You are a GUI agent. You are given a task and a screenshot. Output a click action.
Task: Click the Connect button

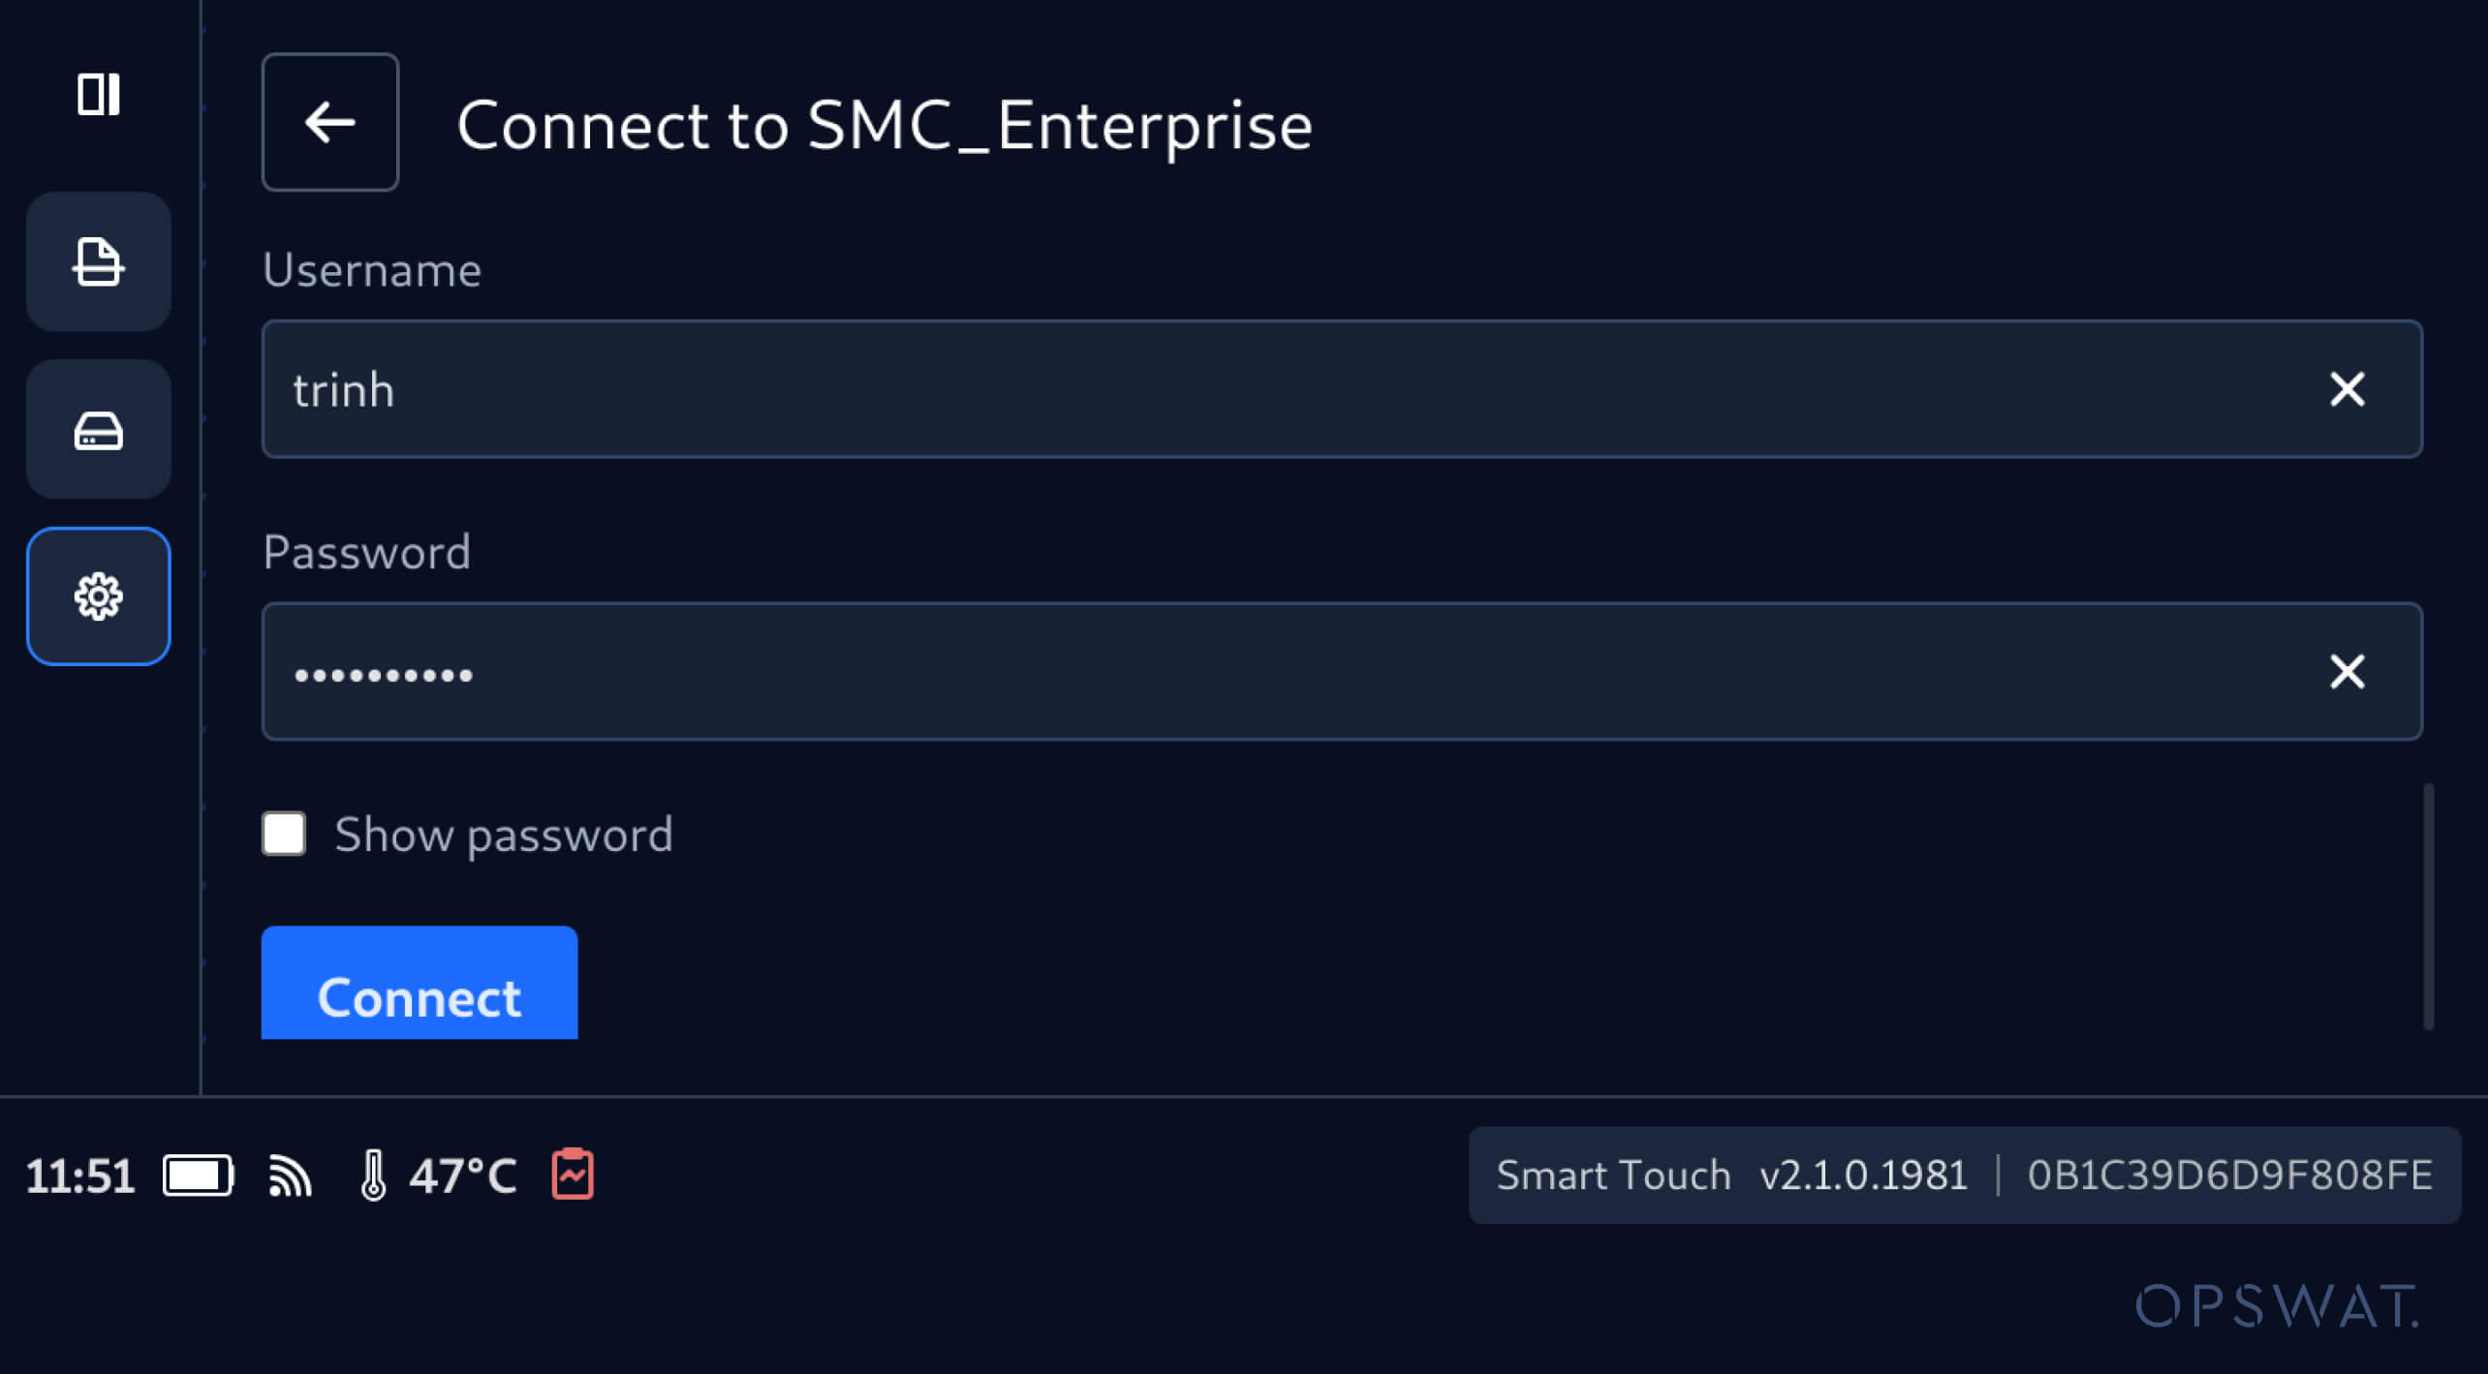click(420, 983)
